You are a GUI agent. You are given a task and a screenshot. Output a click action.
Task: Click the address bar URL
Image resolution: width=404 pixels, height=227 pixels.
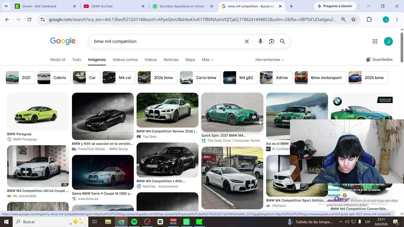click(193, 20)
